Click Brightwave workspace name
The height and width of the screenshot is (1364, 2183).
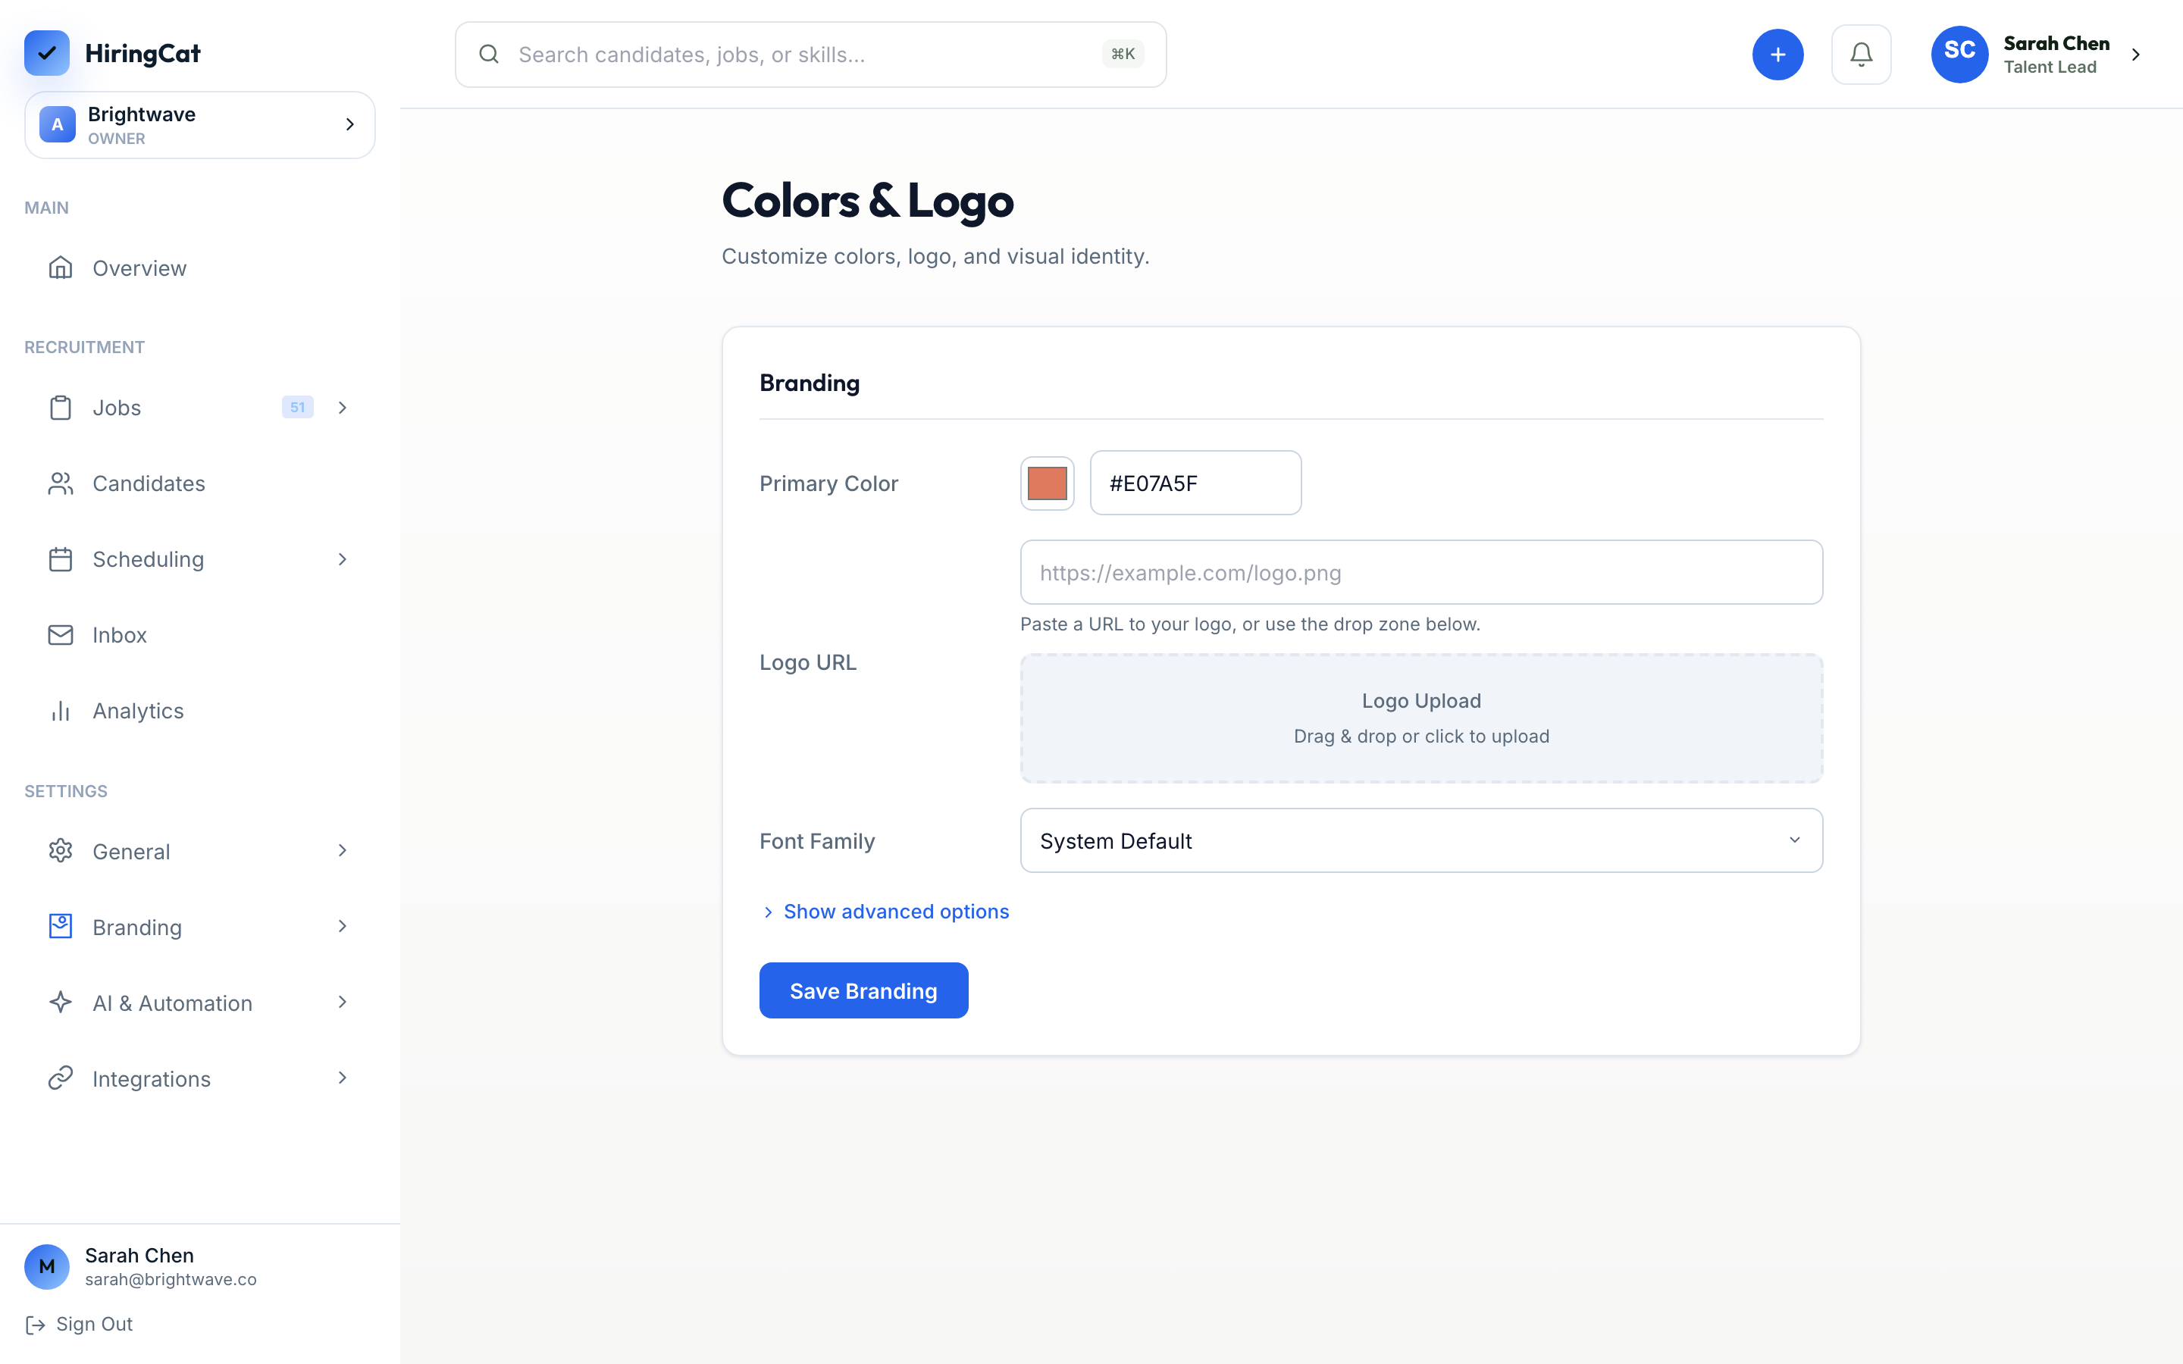coord(142,114)
